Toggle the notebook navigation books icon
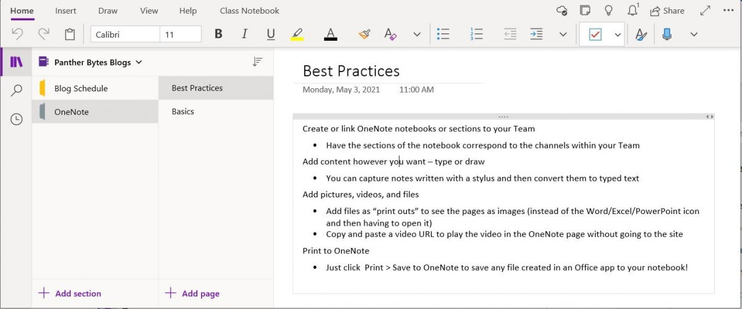Viewport: 742px width, 309px height. (16, 62)
